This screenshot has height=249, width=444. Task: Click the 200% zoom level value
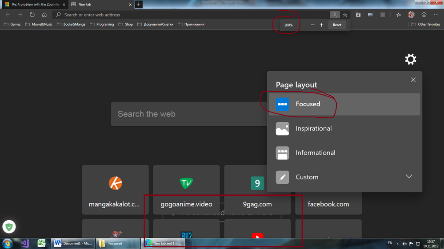point(288,25)
